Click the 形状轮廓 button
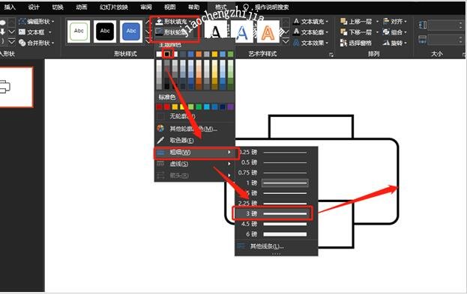Viewport: 467px width, 295px height. coord(172,32)
